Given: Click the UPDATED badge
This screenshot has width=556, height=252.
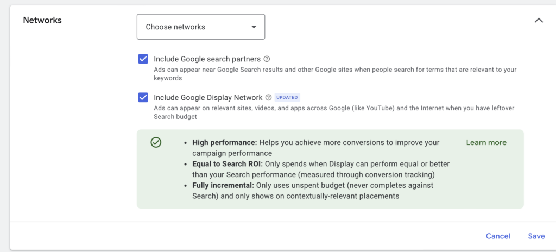Looking at the screenshot, I should click(287, 97).
